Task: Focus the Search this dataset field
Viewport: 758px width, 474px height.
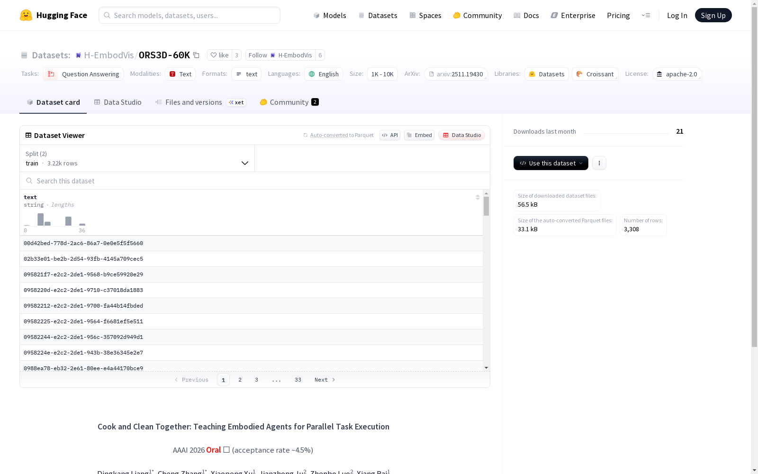Action: (x=255, y=181)
